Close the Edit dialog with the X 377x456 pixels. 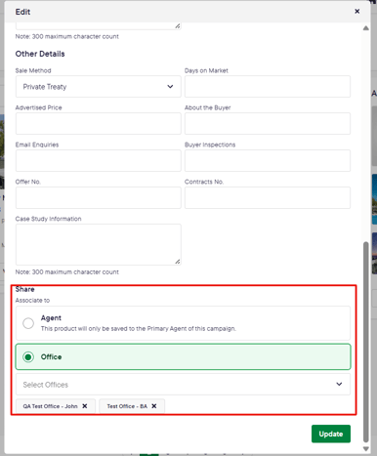[x=356, y=12]
